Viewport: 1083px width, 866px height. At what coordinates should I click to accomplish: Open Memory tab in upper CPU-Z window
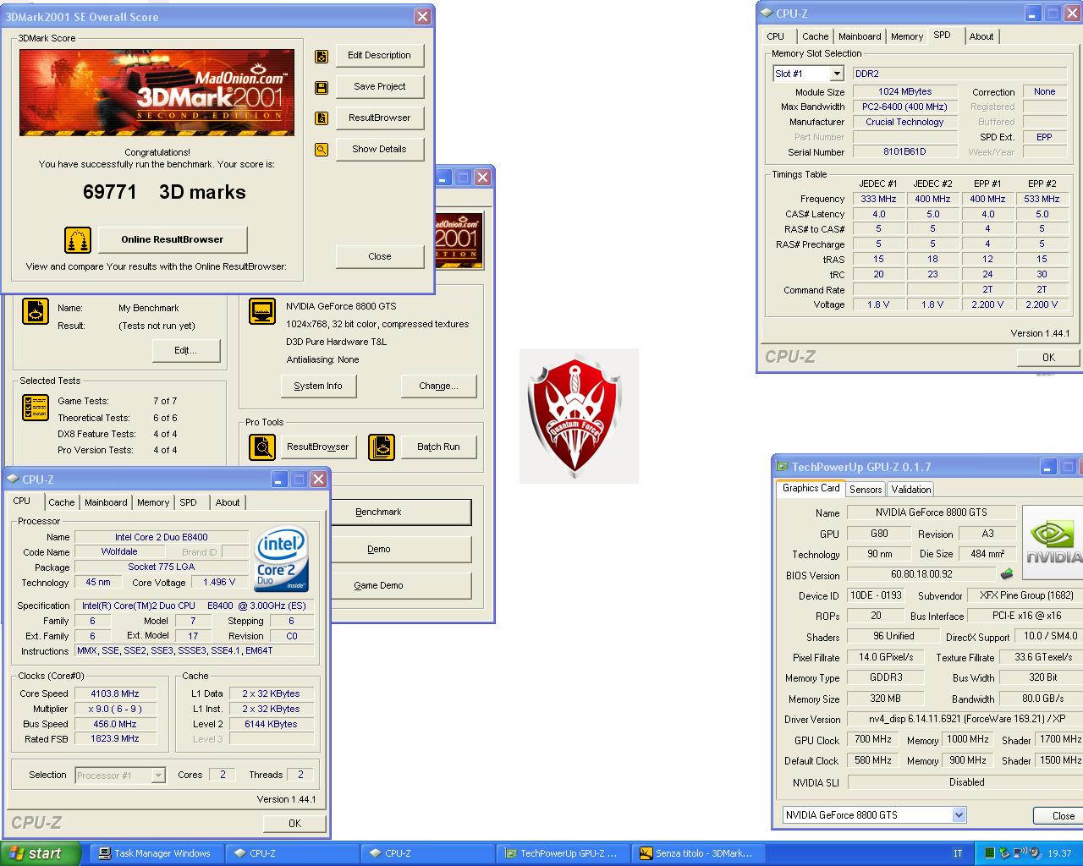point(907,36)
